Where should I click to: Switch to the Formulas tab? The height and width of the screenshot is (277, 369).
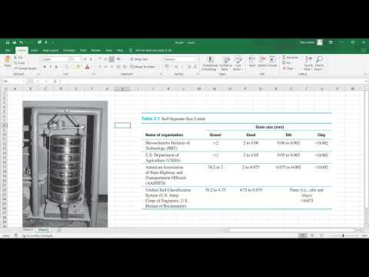coord(69,51)
